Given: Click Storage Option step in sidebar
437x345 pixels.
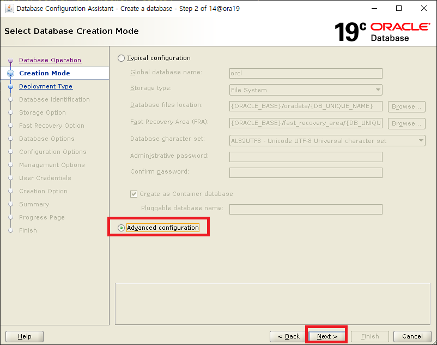Looking at the screenshot, I should click(x=43, y=112).
